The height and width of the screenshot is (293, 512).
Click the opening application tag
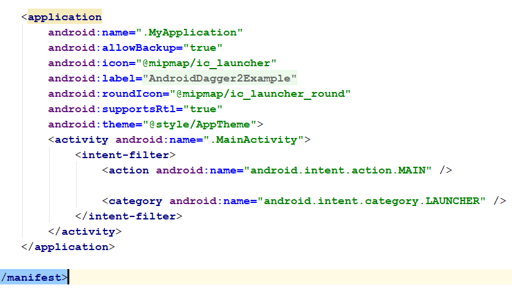point(61,17)
